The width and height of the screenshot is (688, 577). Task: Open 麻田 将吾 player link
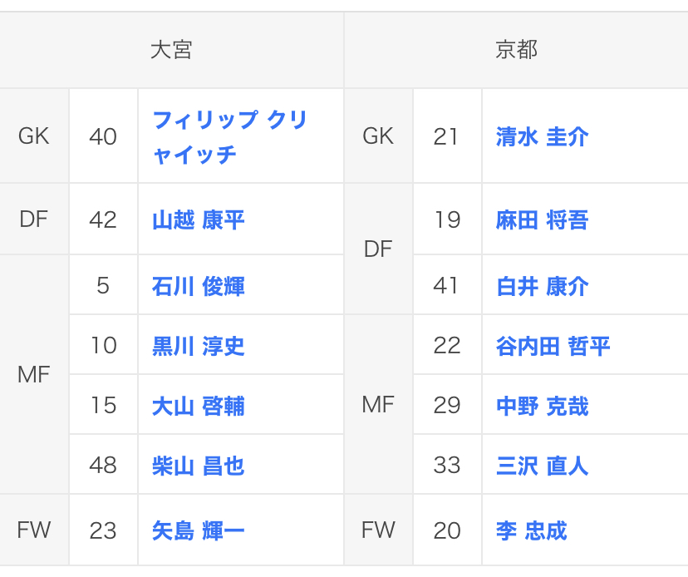[x=542, y=220]
